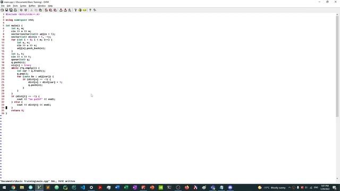Click the Save All files toolbar icon
340x191 pixels.
click(x=11, y=10)
